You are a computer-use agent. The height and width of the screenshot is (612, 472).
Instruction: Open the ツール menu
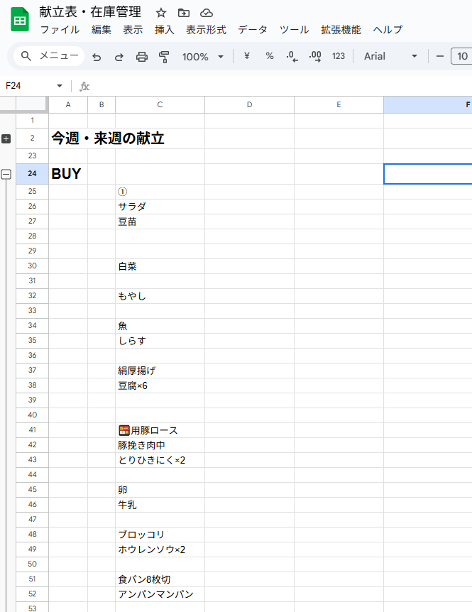(x=294, y=30)
